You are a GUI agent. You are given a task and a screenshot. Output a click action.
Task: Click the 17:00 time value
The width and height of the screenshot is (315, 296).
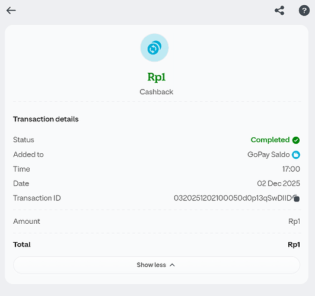pos(291,169)
